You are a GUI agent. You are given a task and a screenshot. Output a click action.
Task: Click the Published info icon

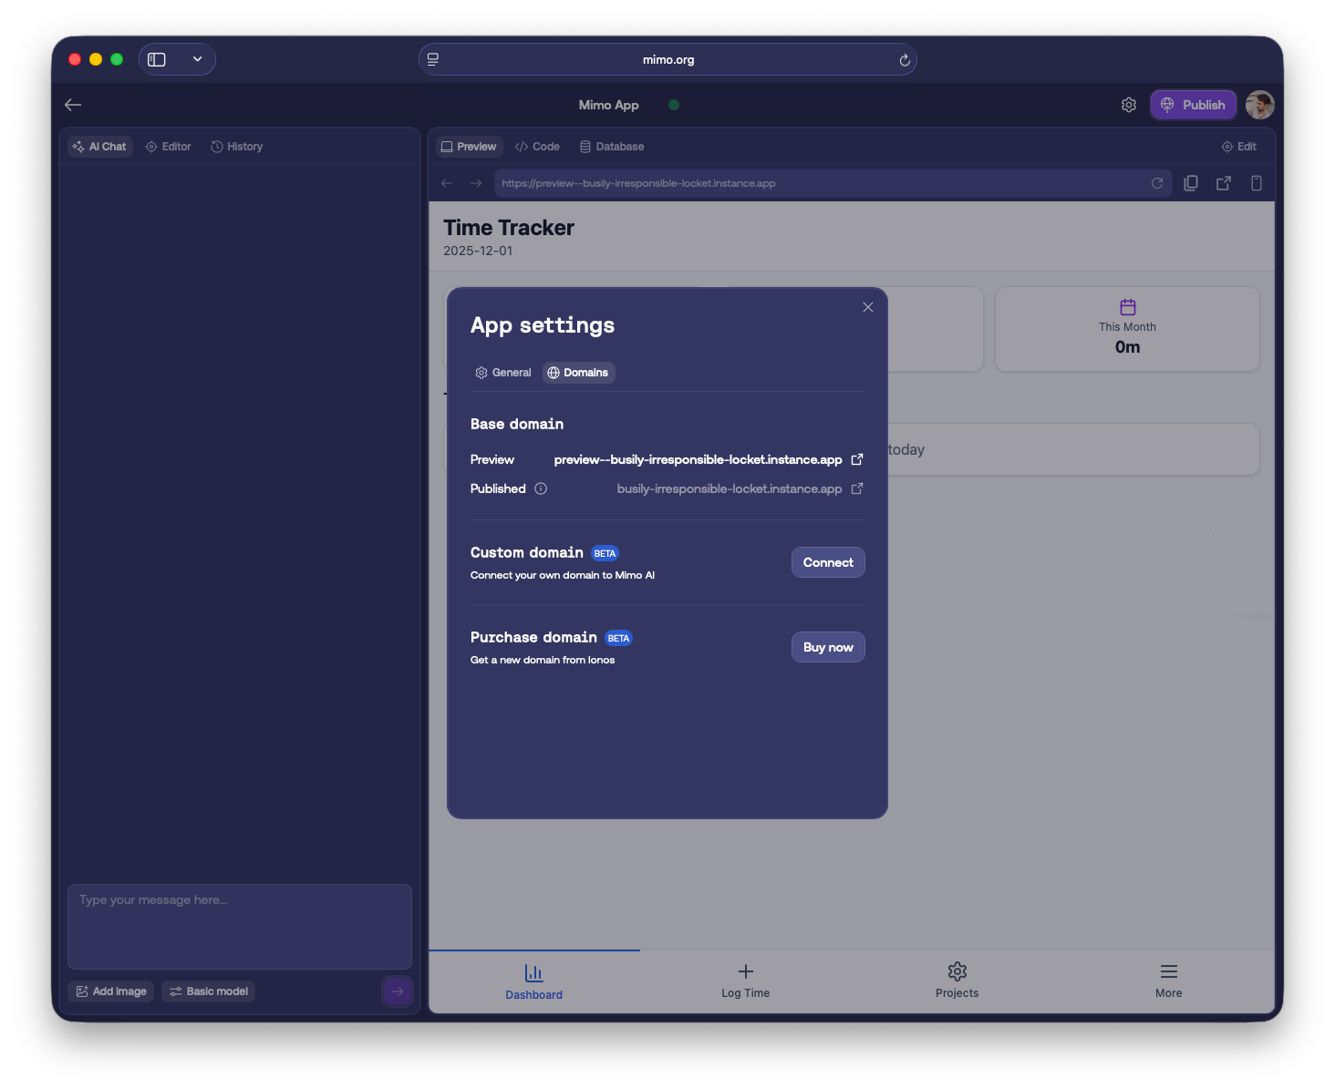(541, 488)
